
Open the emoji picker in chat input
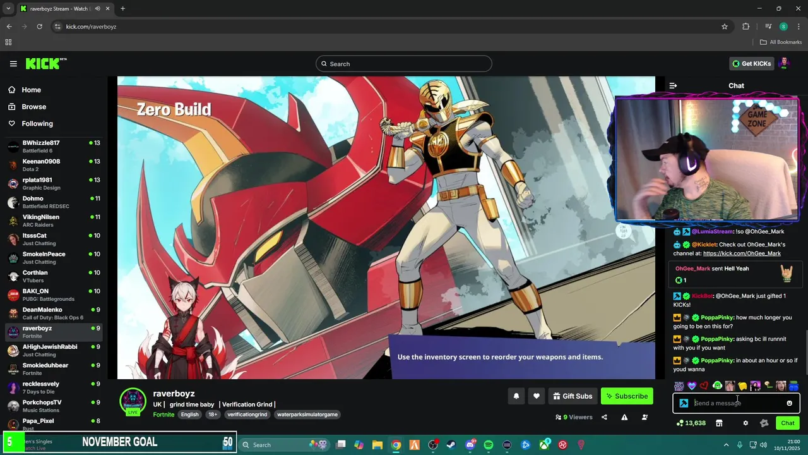[789, 403]
